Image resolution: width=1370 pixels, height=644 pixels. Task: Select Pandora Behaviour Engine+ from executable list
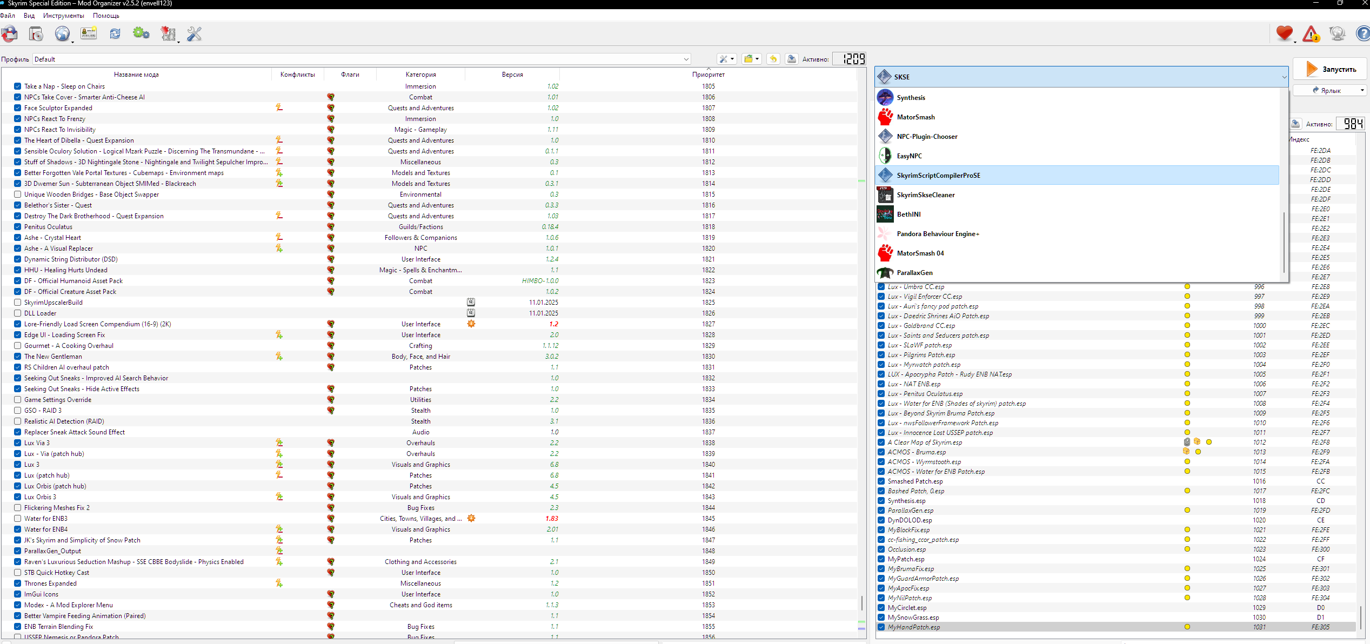click(1077, 234)
